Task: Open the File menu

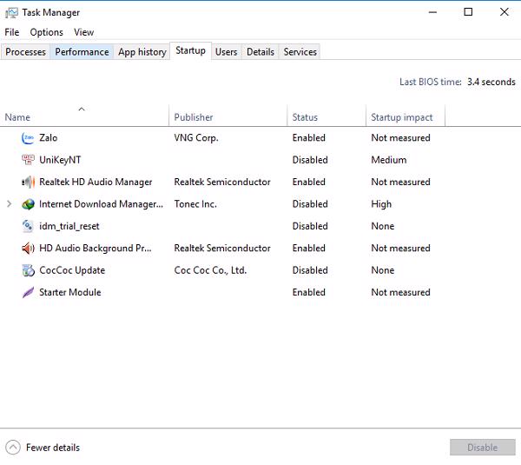Action: click(x=12, y=32)
